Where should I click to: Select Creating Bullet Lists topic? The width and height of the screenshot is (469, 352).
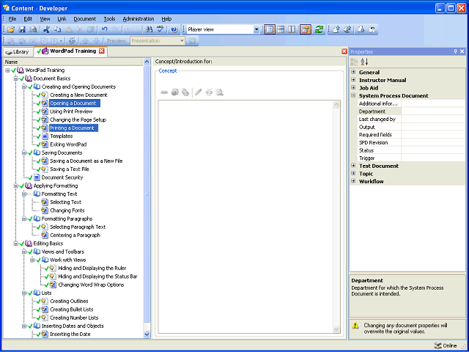coord(72,309)
